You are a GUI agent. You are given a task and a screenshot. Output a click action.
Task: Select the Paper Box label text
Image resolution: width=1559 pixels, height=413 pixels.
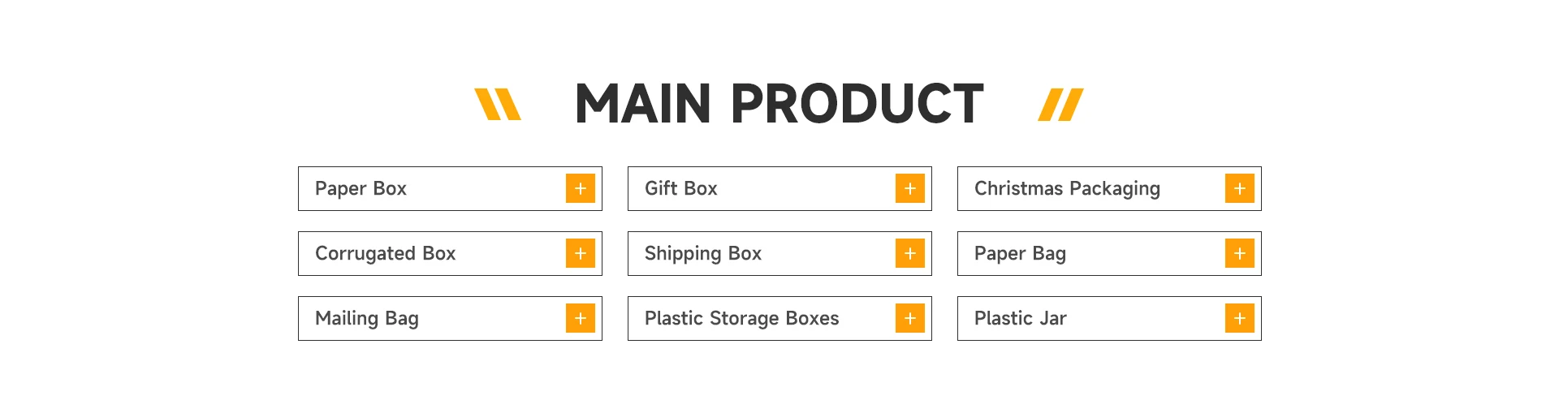(361, 188)
